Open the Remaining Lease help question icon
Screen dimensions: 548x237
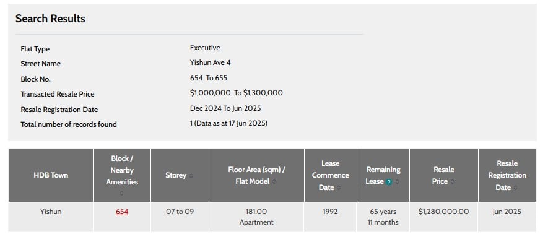pyautogui.click(x=389, y=182)
